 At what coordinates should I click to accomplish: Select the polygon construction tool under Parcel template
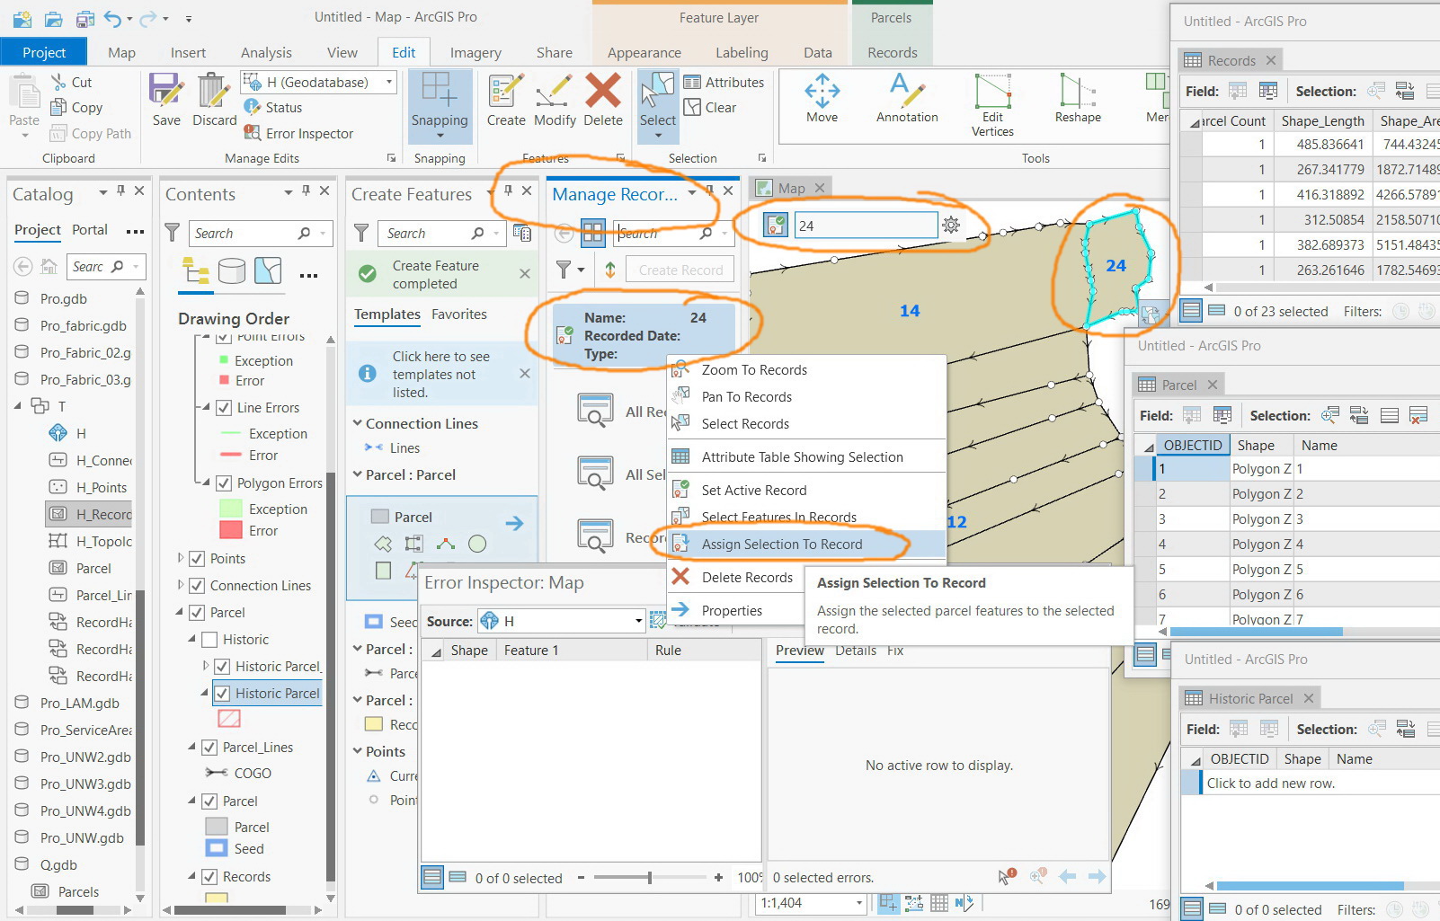tap(383, 544)
